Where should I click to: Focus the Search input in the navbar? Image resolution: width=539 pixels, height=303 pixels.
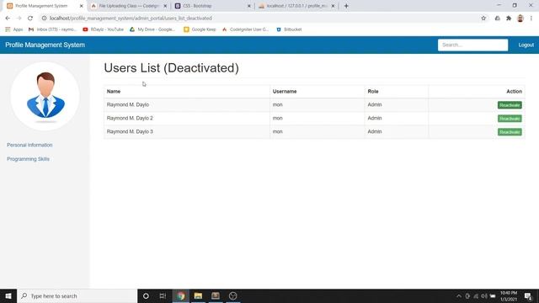tap(472, 45)
